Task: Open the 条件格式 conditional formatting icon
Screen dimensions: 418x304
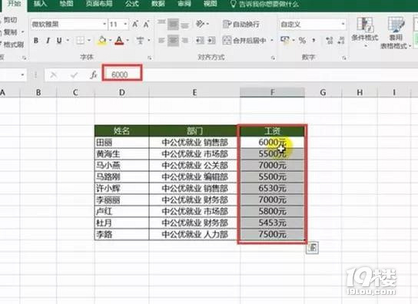Action: [x=365, y=29]
